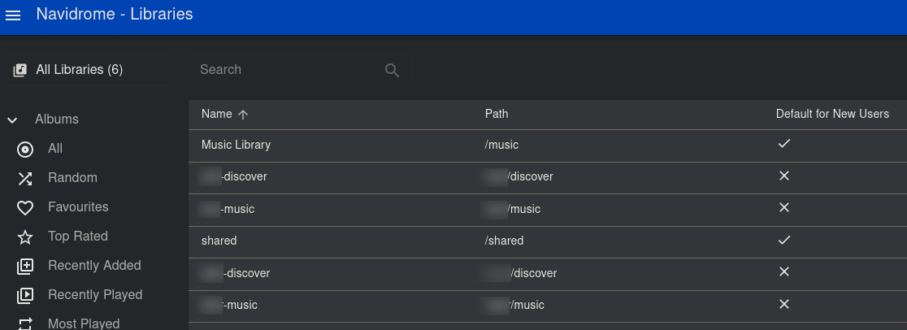
Task: Click the Random shuffle icon
Action: [x=25, y=178]
